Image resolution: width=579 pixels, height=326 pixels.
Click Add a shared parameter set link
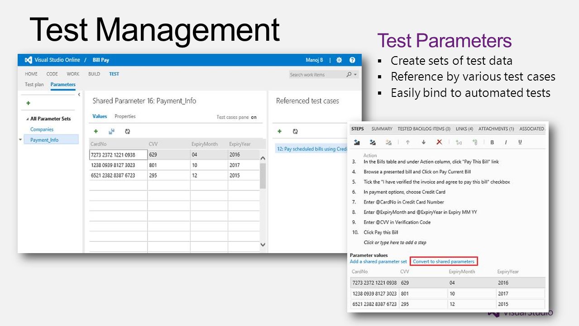pyautogui.click(x=378, y=261)
